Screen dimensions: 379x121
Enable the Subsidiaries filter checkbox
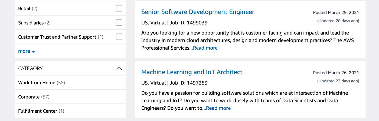(x=119, y=22)
